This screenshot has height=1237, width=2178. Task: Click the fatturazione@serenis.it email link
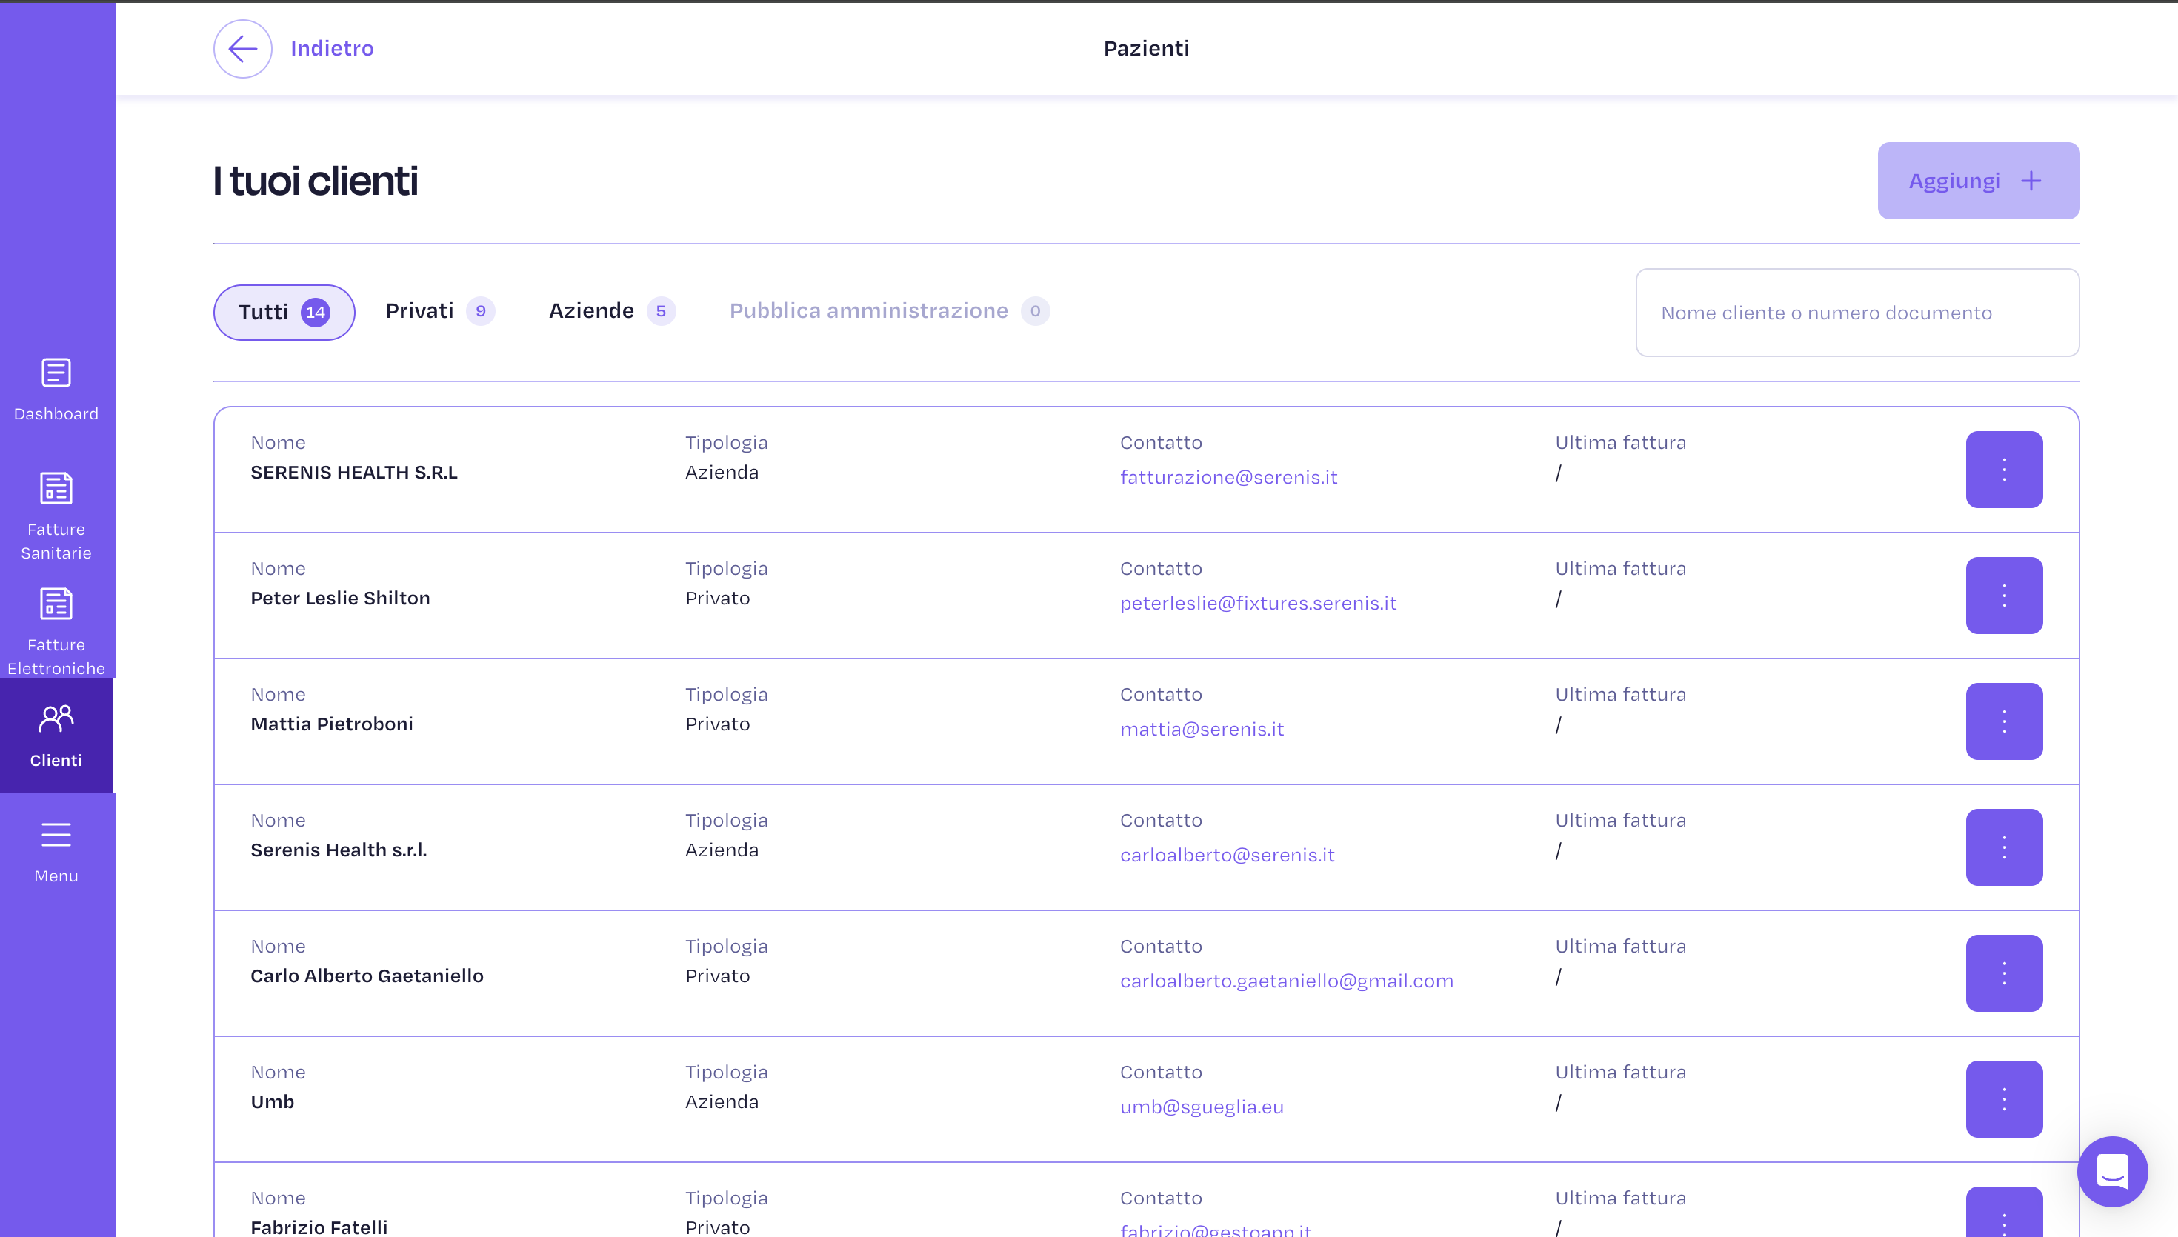[1228, 478]
